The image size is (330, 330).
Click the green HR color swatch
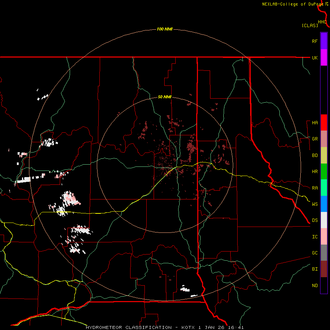pos(324,171)
